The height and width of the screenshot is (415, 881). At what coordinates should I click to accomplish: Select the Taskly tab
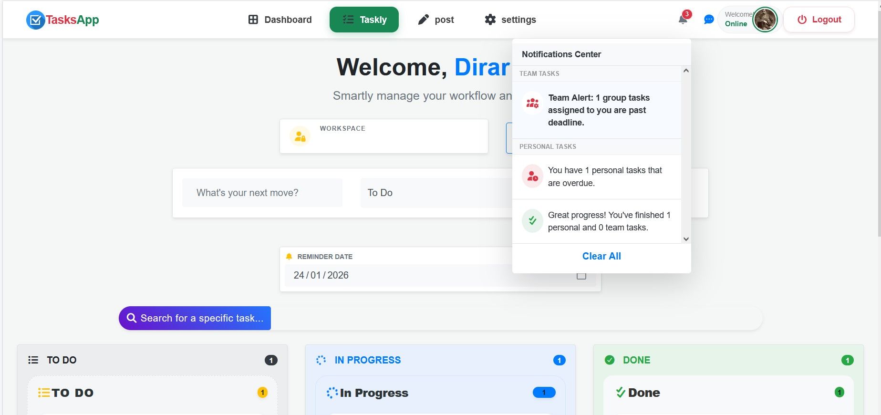(364, 20)
